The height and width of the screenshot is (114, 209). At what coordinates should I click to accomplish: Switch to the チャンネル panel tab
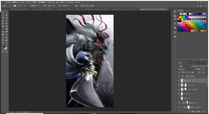[x=187, y=63]
